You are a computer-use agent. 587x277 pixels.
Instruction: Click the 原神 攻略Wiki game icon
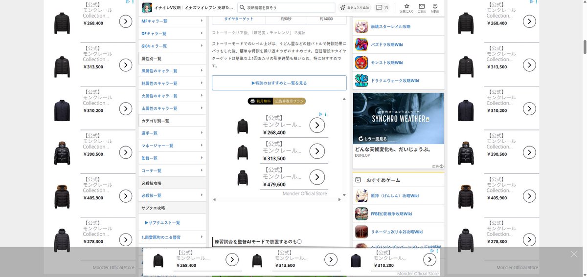[x=361, y=196]
